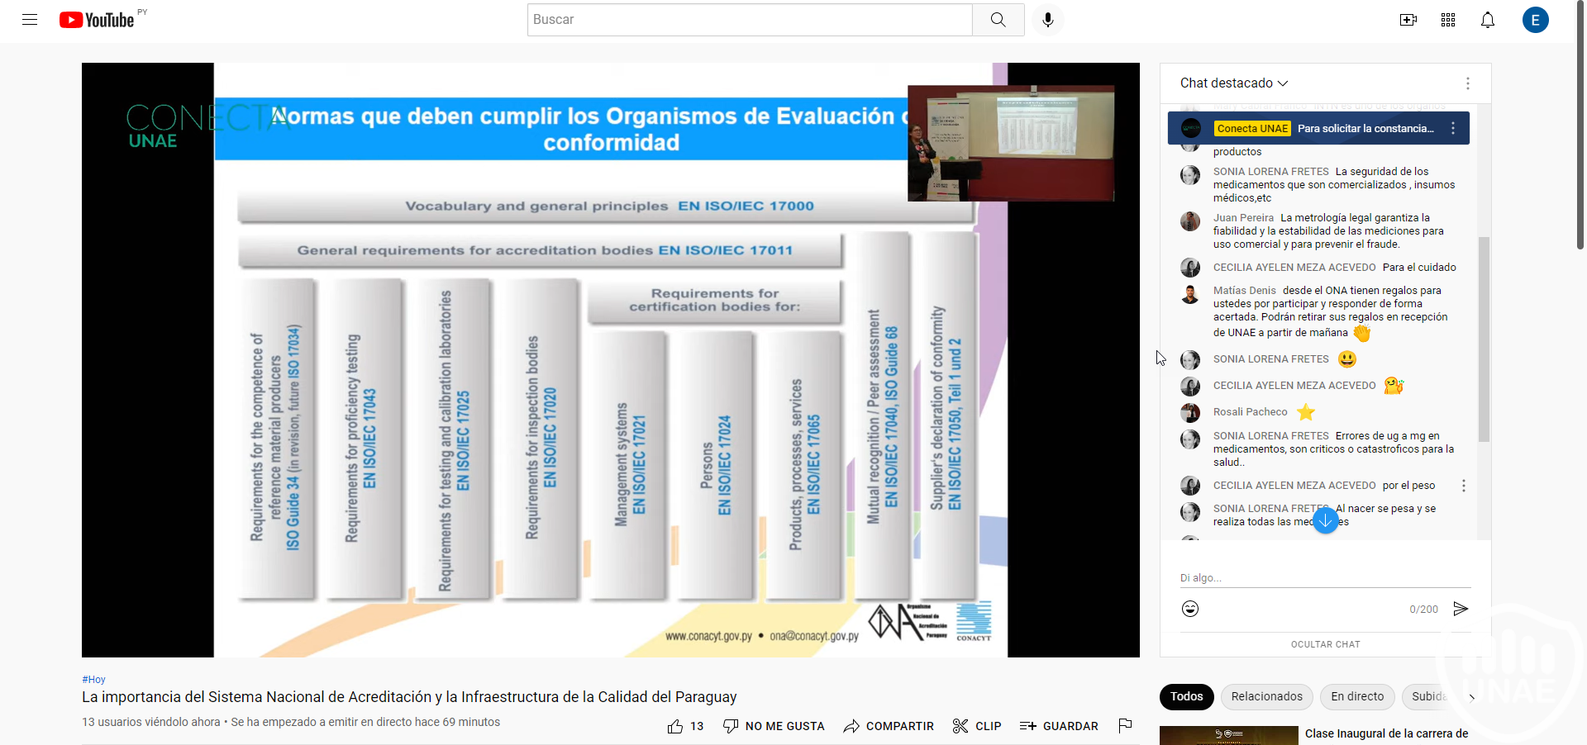
Task: Click the video title text
Action: (409, 697)
